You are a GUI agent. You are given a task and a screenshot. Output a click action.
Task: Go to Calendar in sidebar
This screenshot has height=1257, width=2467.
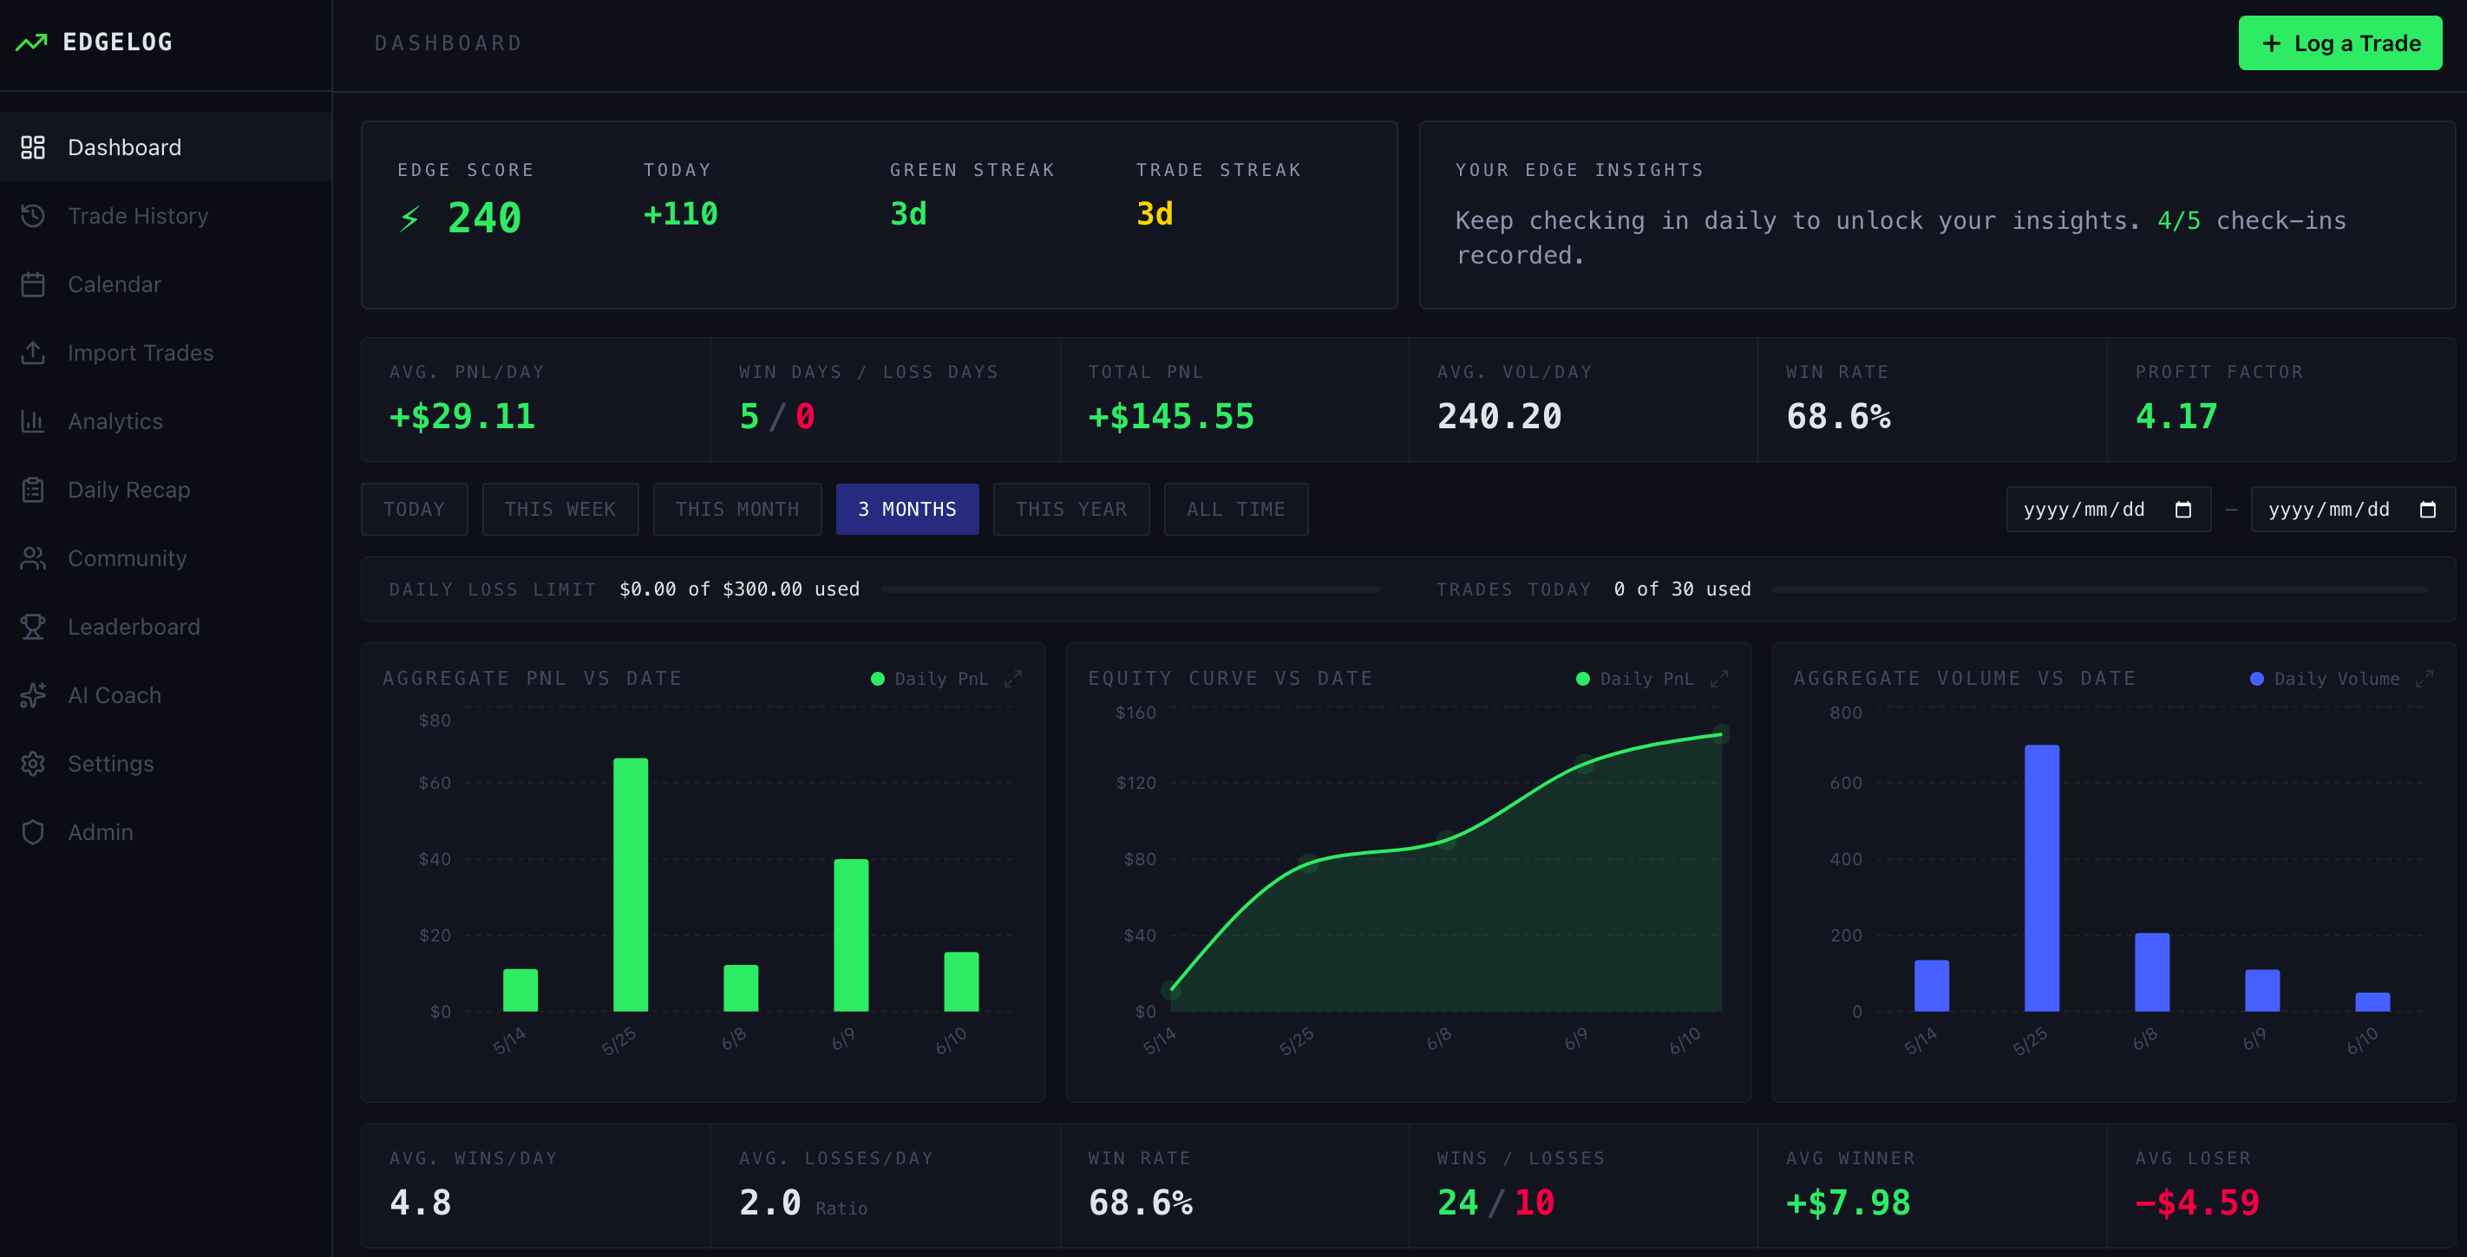(166, 284)
